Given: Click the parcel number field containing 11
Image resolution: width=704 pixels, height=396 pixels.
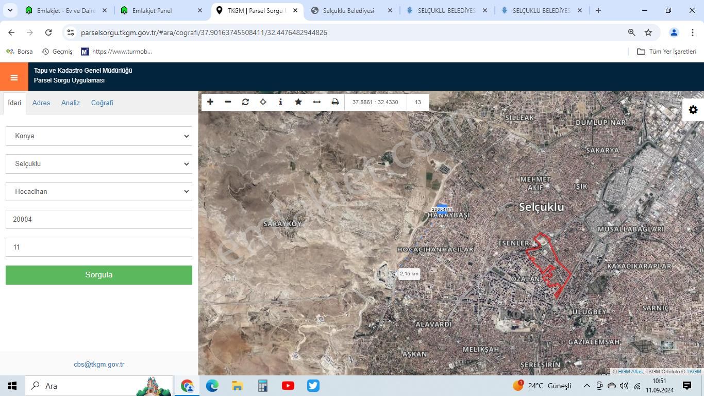Looking at the screenshot, I should [x=99, y=247].
